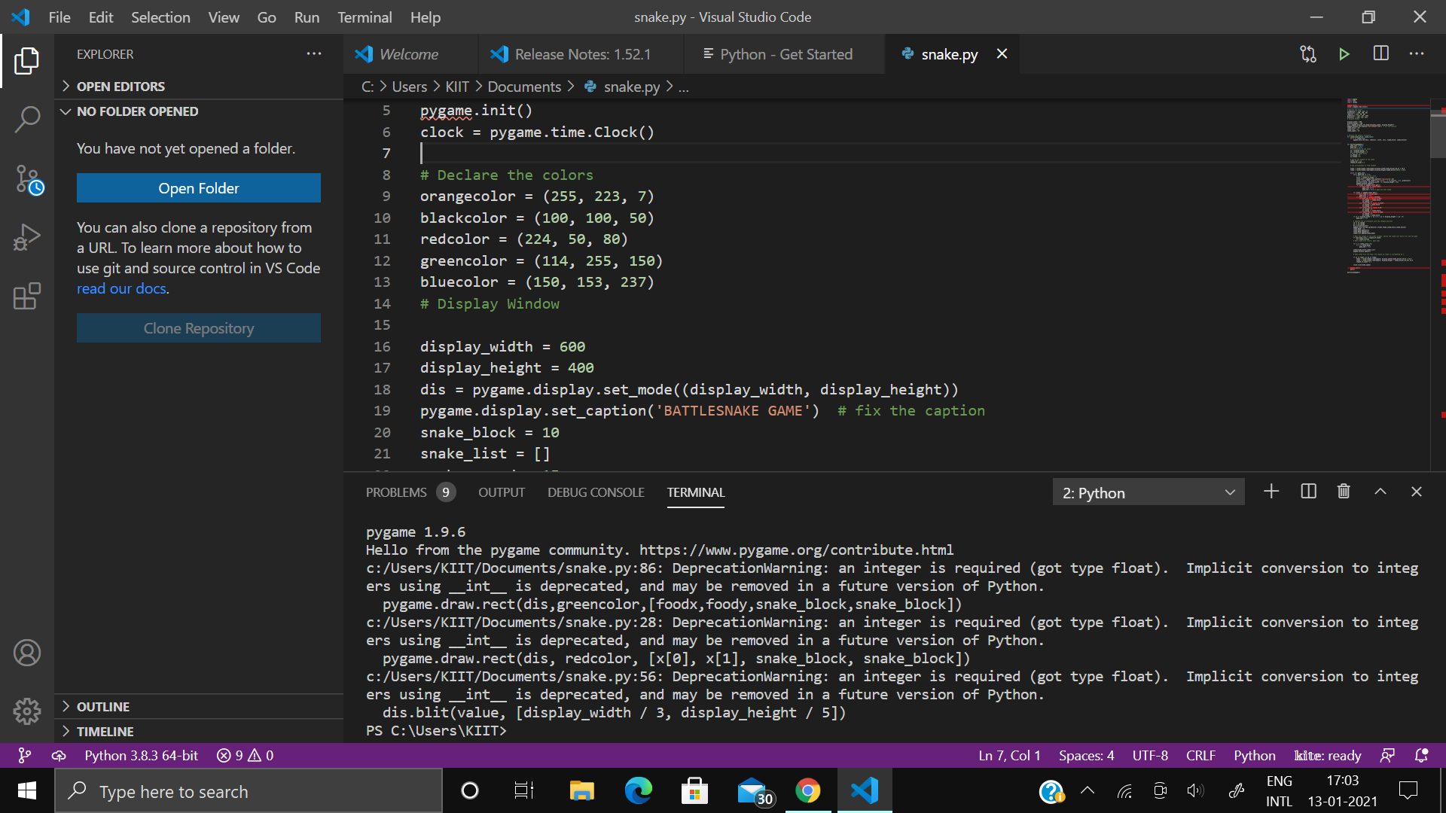Switch to the DEBUG CONSOLE tab
The width and height of the screenshot is (1446, 813).
click(596, 492)
